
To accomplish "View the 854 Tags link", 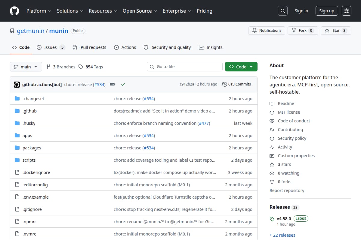I will pos(91,67).
